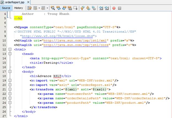This screenshot has width=172, height=118.
Task: Open Back history dropdown arrow
Action: pyautogui.click(x=39, y=8)
